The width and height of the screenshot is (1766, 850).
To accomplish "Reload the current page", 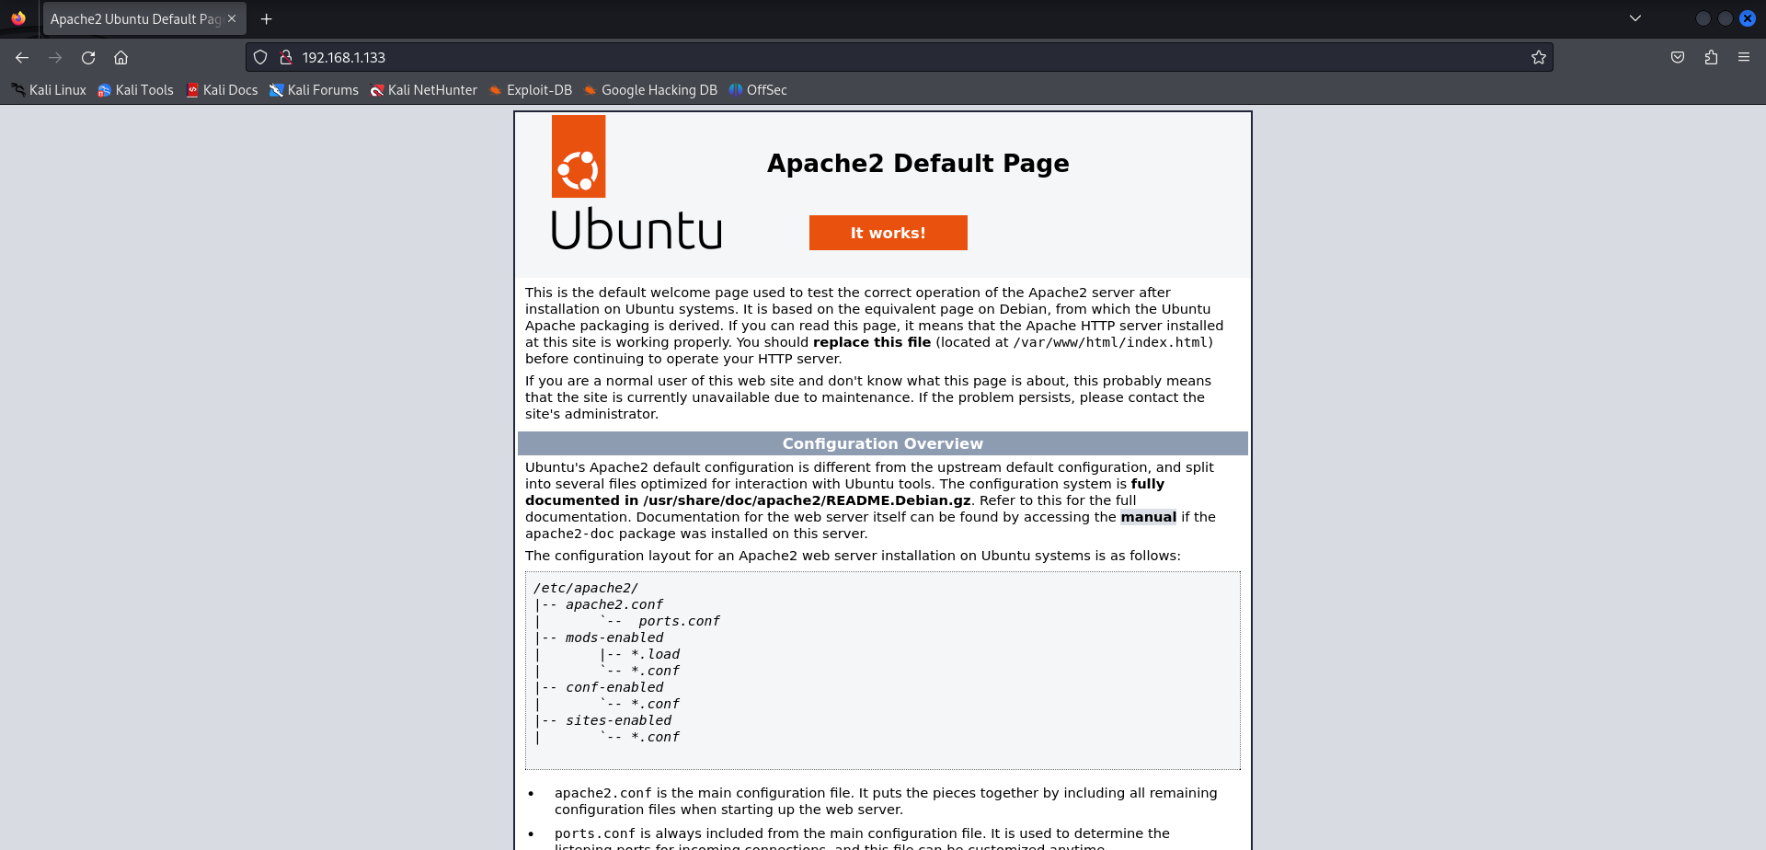I will click(x=88, y=57).
